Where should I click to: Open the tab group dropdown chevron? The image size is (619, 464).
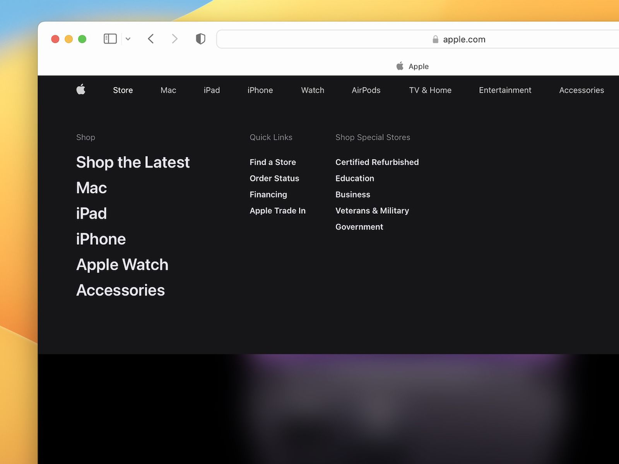click(128, 39)
